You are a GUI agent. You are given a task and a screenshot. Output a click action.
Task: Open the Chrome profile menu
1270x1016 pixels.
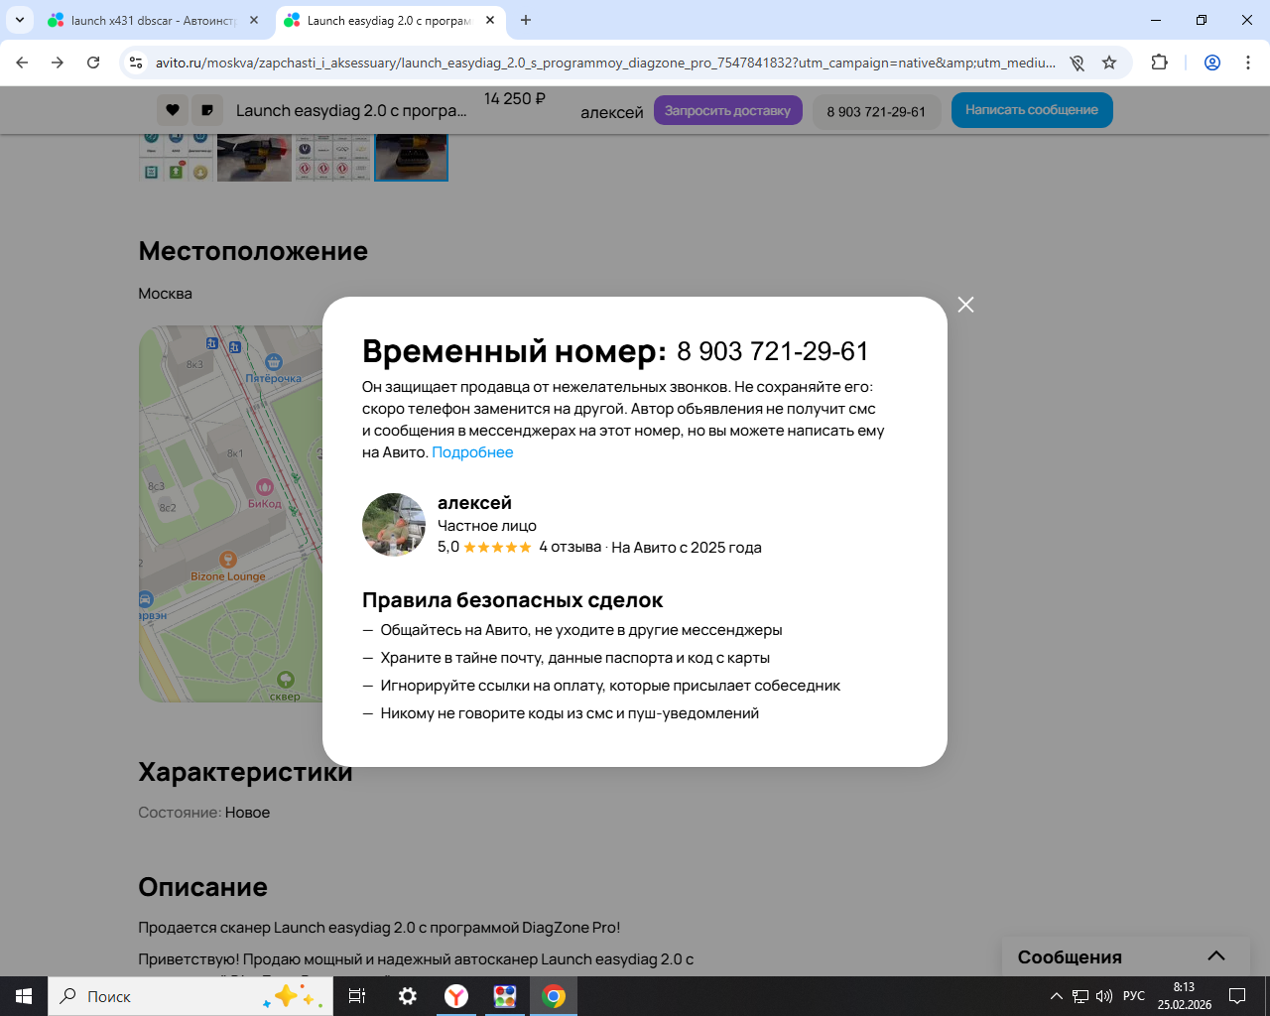(x=1212, y=63)
